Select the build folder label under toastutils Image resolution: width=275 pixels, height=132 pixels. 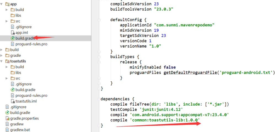20,67
